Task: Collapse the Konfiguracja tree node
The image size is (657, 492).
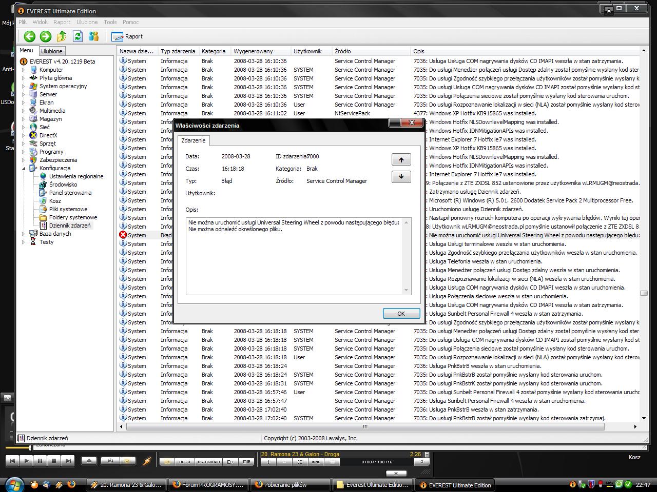Action: click(x=24, y=168)
